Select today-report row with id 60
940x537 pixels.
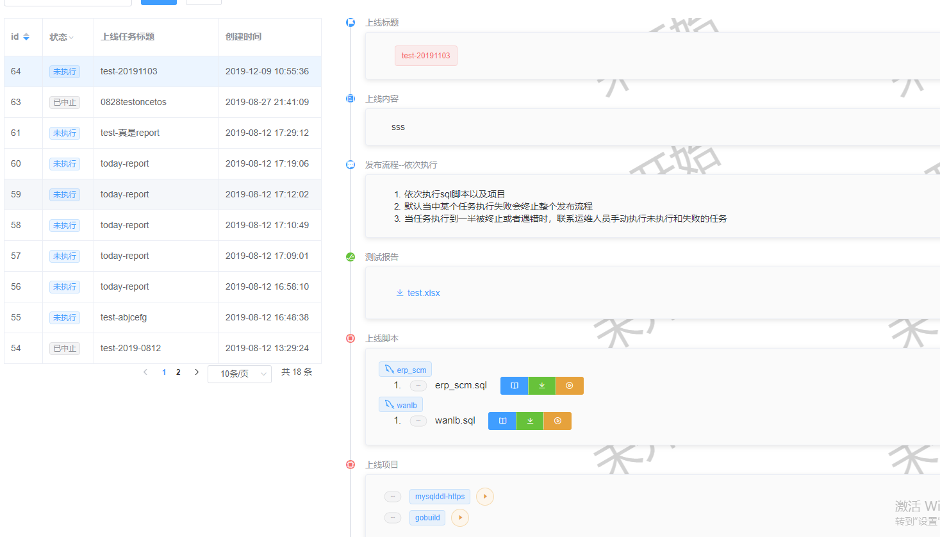163,163
